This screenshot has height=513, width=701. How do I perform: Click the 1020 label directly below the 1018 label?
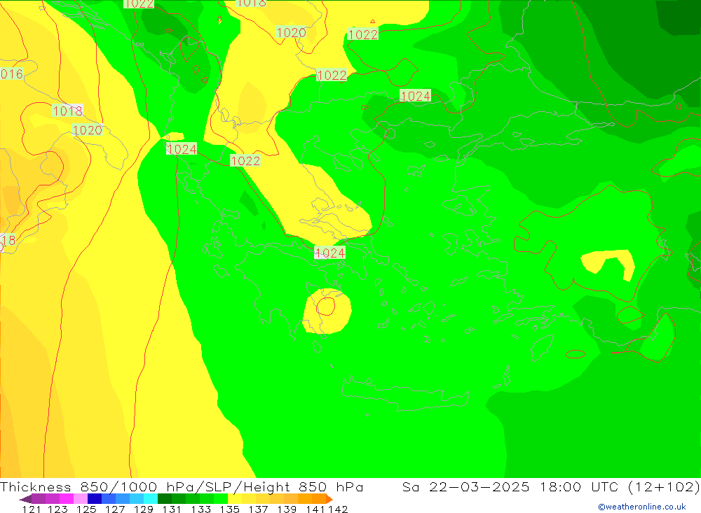click(x=87, y=130)
